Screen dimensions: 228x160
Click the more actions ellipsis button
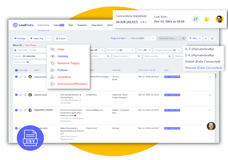pyautogui.click(x=49, y=39)
